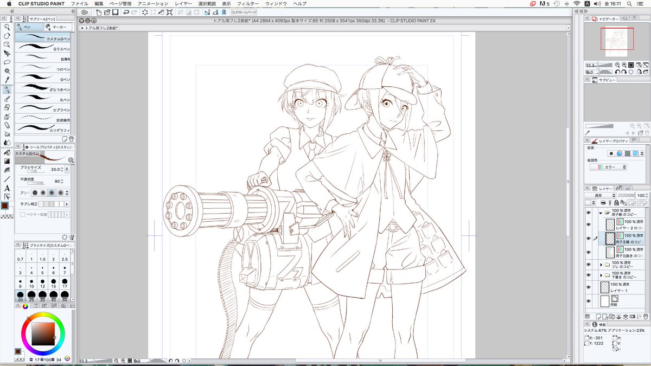Image resolution: width=651 pixels, height=366 pixels.
Task: Pick brush size preset 50
Action: tap(65, 296)
